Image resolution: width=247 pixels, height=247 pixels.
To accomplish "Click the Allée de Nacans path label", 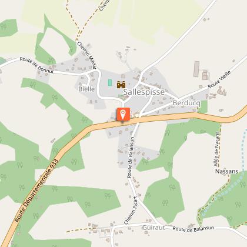I will [216, 149].
